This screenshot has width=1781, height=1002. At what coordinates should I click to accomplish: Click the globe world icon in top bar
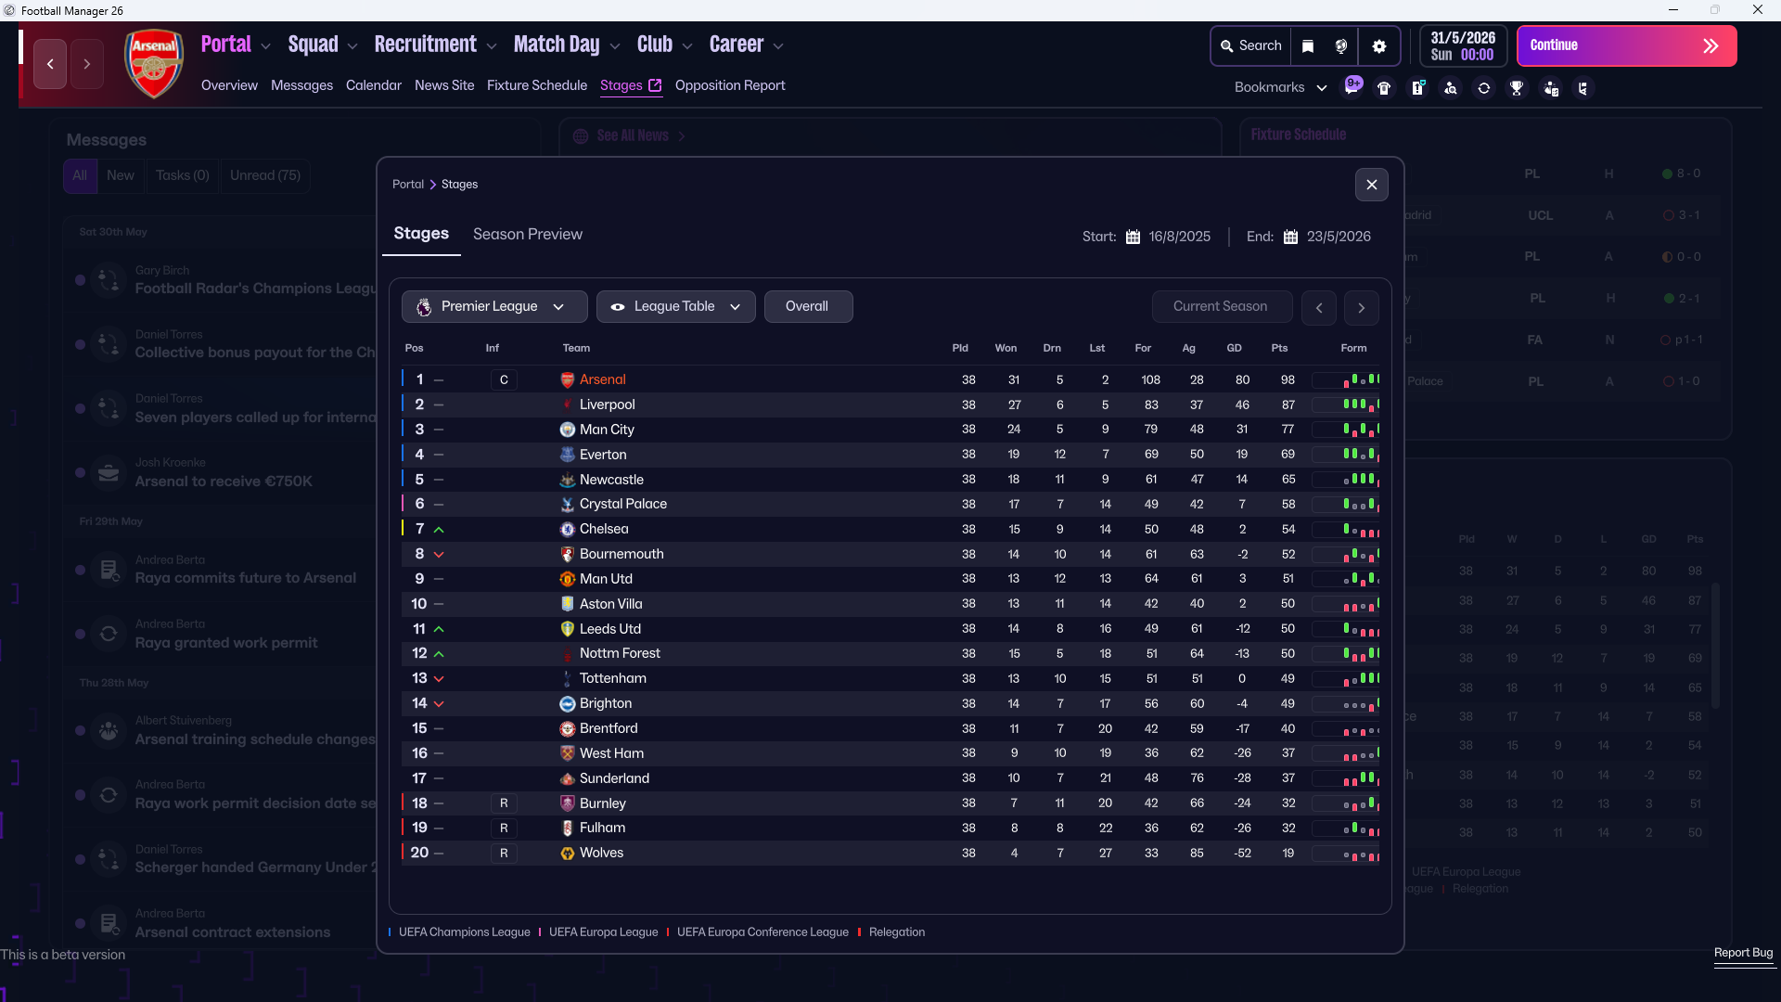coord(1340,46)
